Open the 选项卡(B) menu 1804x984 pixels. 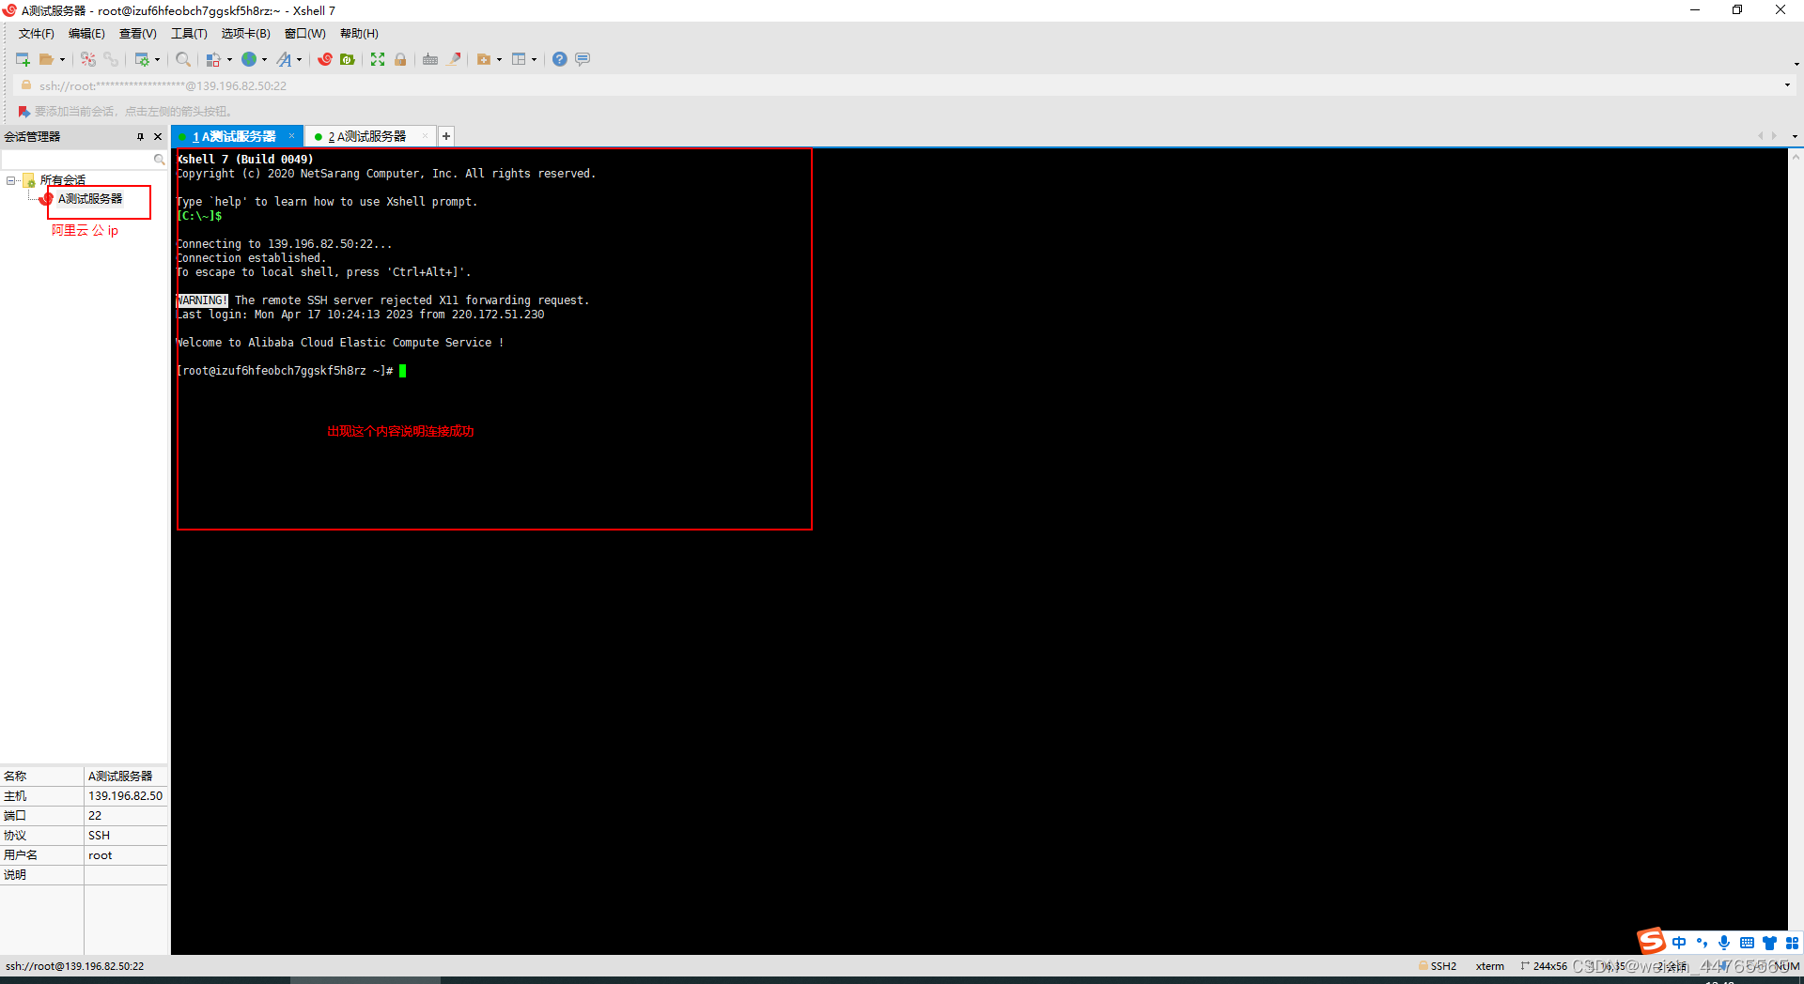tap(246, 34)
